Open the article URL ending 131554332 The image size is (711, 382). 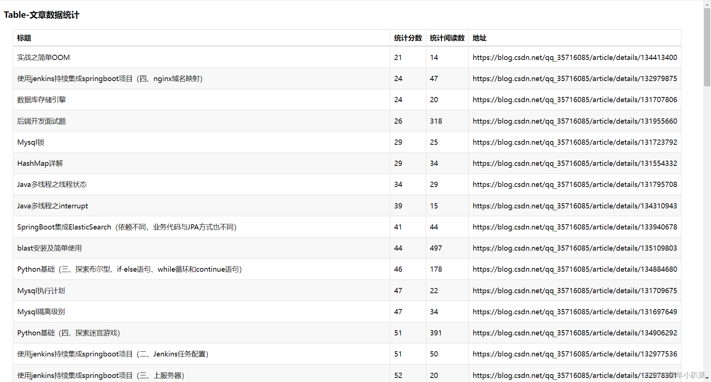(575, 163)
